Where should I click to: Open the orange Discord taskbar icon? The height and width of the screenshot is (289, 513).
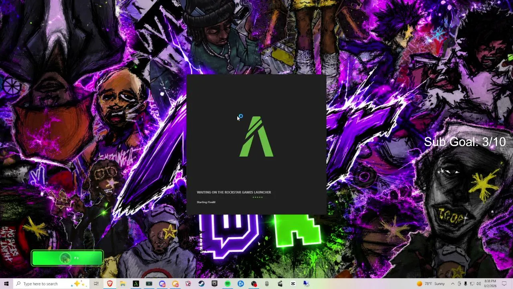tap(176, 284)
